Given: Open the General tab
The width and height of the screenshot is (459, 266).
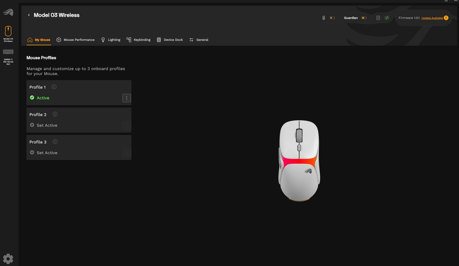Looking at the screenshot, I should [199, 40].
